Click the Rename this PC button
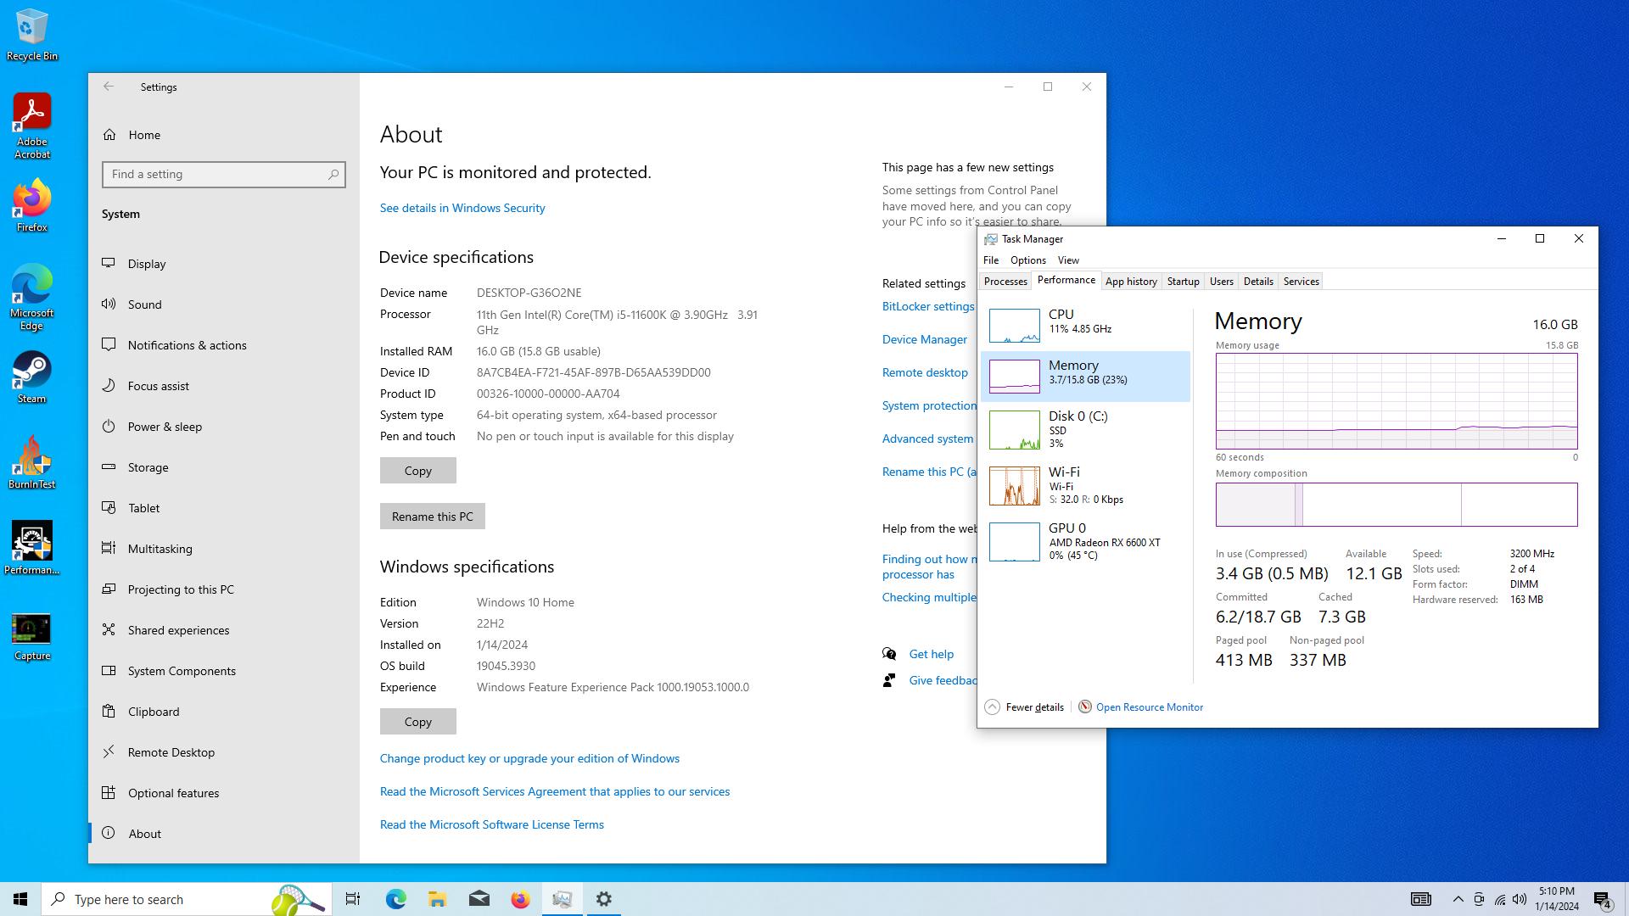 click(432, 517)
